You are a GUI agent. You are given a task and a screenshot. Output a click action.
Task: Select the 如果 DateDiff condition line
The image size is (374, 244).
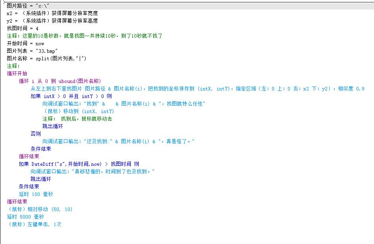coord(79,164)
